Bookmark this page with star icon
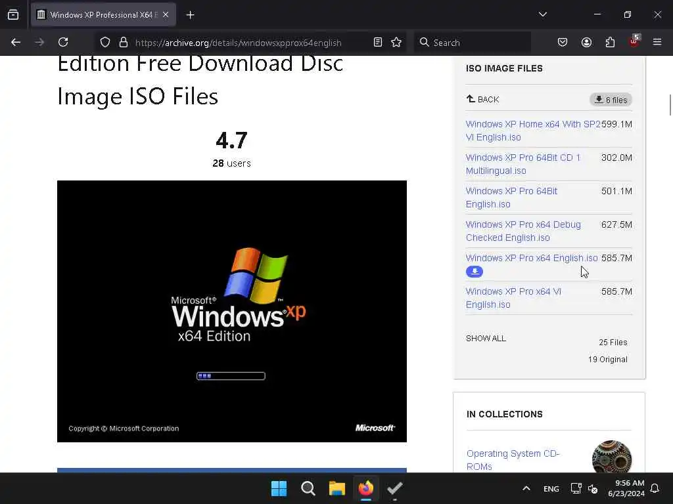673x504 pixels. [x=396, y=42]
